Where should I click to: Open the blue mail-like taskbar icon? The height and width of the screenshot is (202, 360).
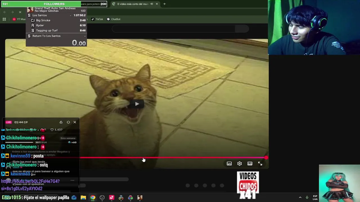click(74, 198)
